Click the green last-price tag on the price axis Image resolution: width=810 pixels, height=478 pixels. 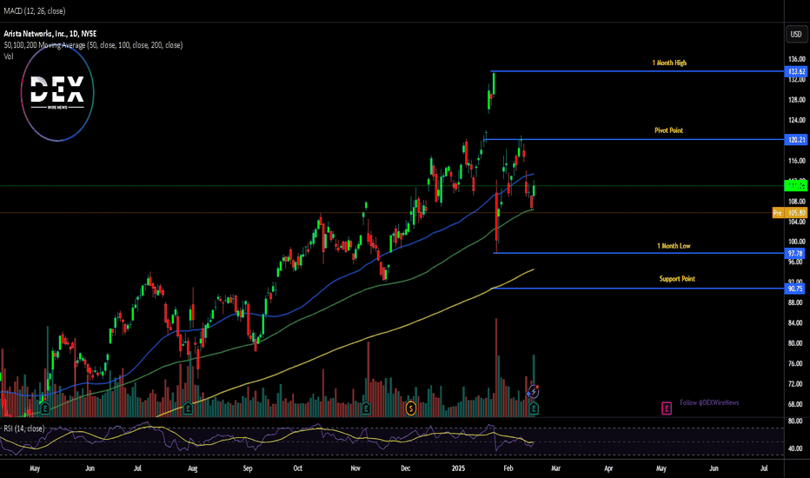pyautogui.click(x=795, y=185)
